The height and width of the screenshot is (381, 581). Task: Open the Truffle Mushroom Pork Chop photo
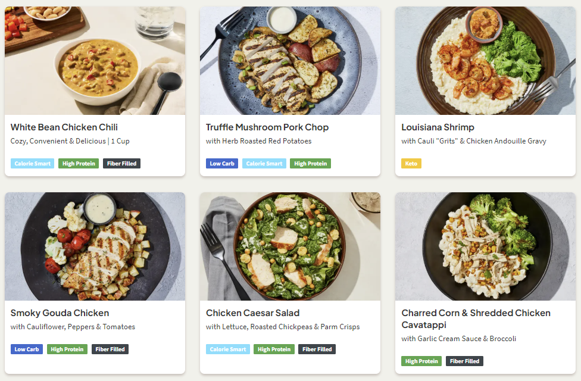pyautogui.click(x=290, y=60)
